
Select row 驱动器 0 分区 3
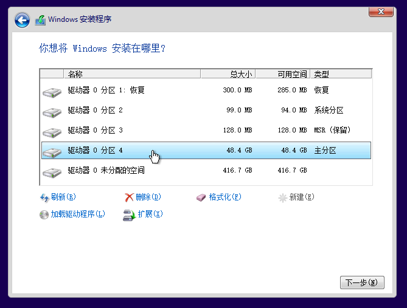[206, 130]
